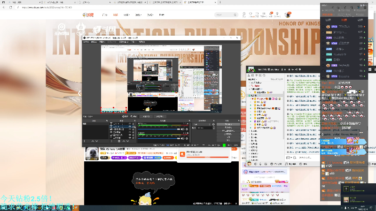Remove source with minus icon in Sources panel
Screen dimensions: 376x211
click(115, 141)
